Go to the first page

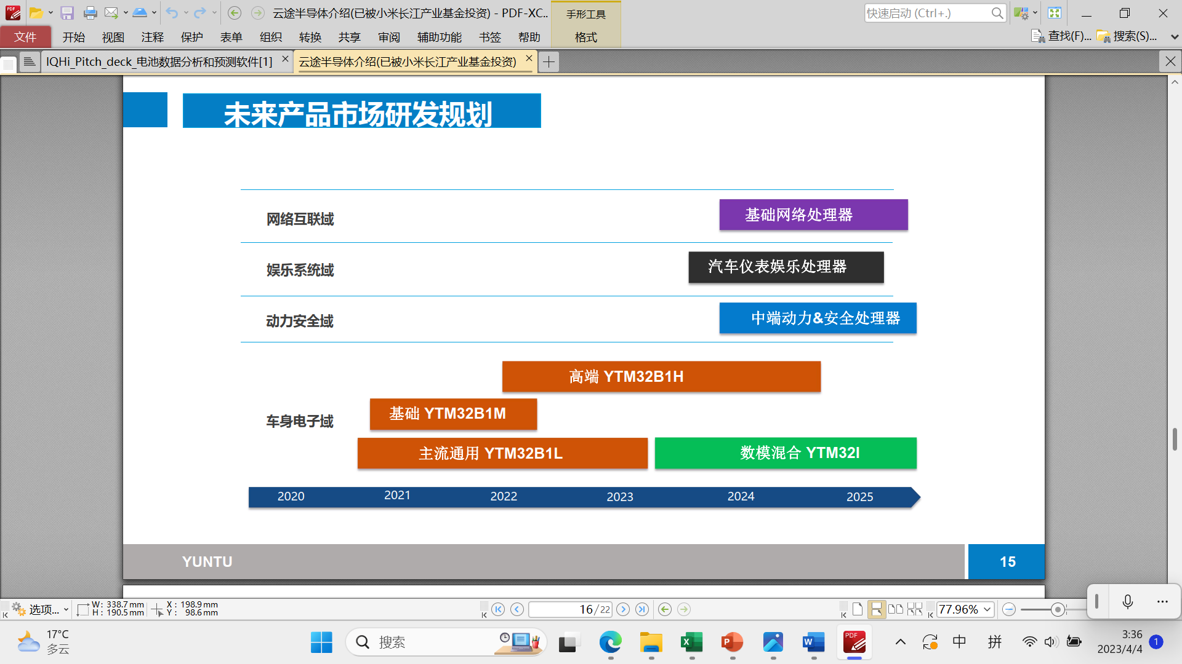tap(498, 609)
